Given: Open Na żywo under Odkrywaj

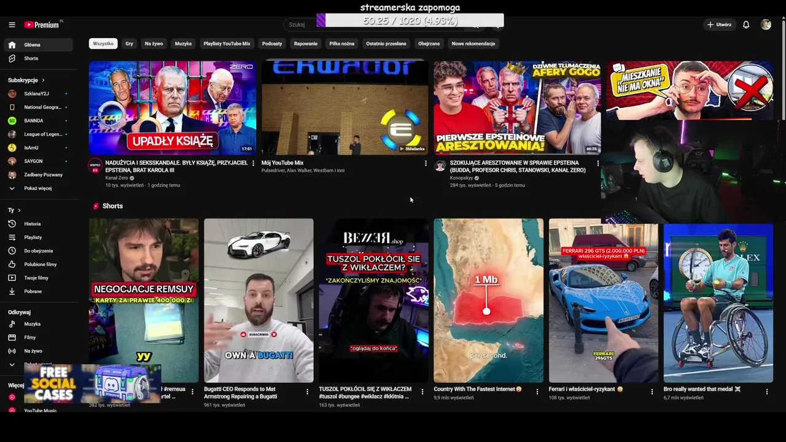Looking at the screenshot, I should click(x=38, y=351).
